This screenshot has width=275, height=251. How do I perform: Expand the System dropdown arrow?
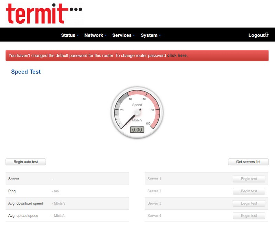(x=160, y=36)
